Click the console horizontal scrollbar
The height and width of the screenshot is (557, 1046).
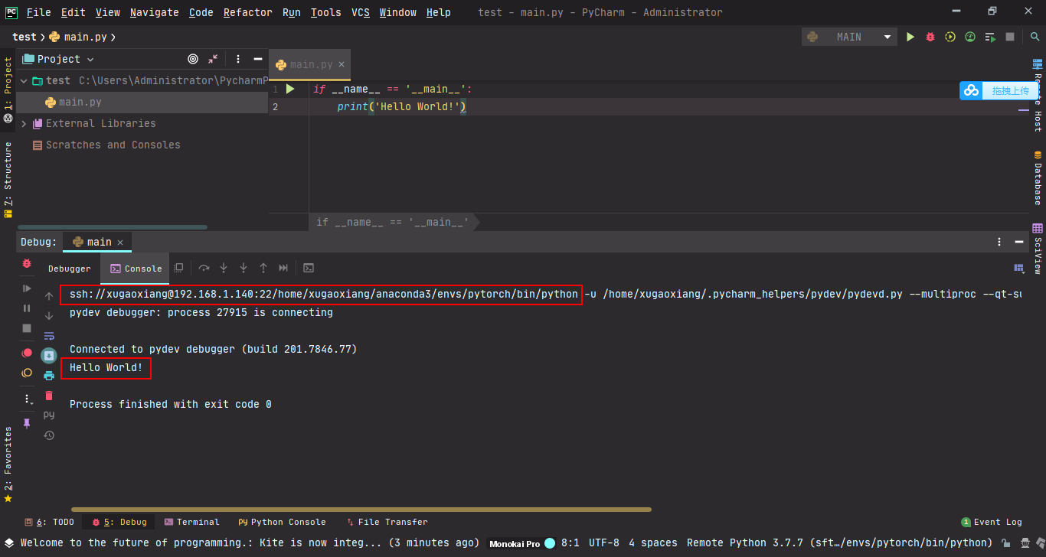coord(361,509)
